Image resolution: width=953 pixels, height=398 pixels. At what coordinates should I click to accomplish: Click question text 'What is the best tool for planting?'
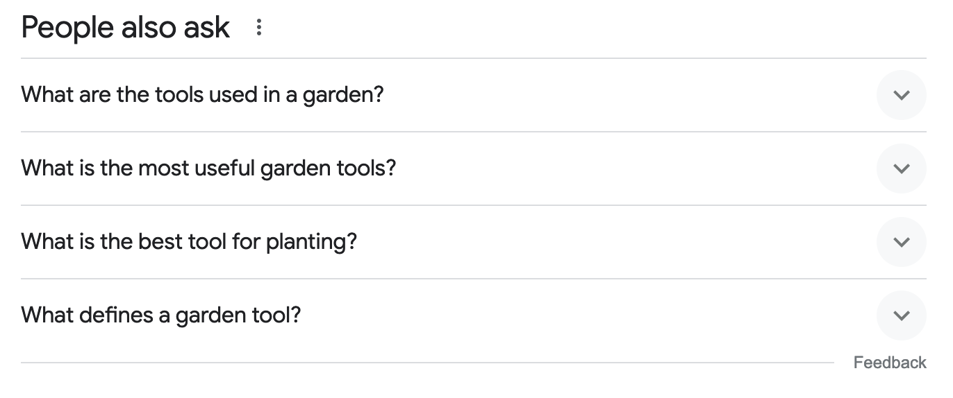[x=189, y=241]
